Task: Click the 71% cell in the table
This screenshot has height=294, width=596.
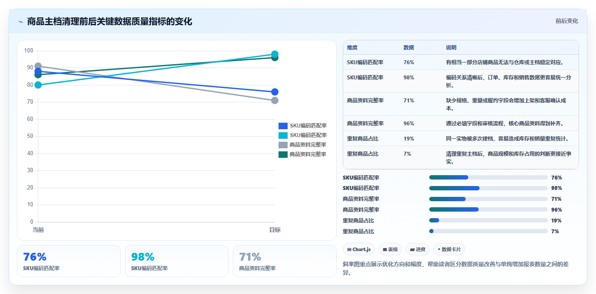Action: (x=409, y=100)
